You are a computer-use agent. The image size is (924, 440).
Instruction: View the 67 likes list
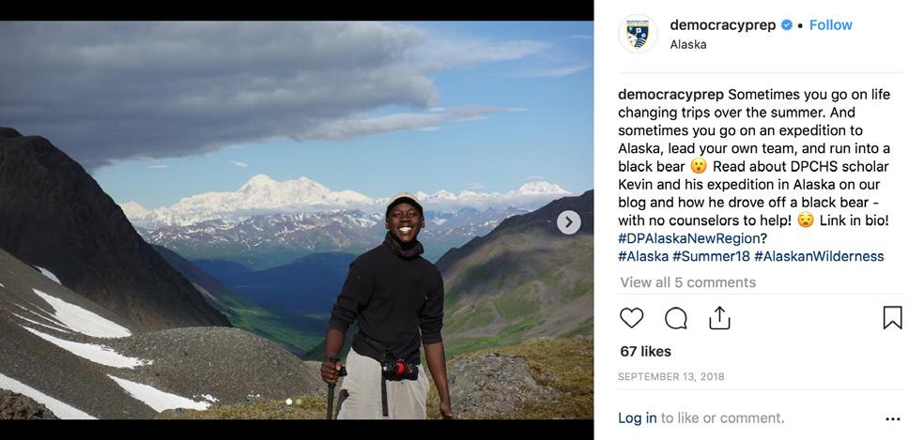coord(645,352)
